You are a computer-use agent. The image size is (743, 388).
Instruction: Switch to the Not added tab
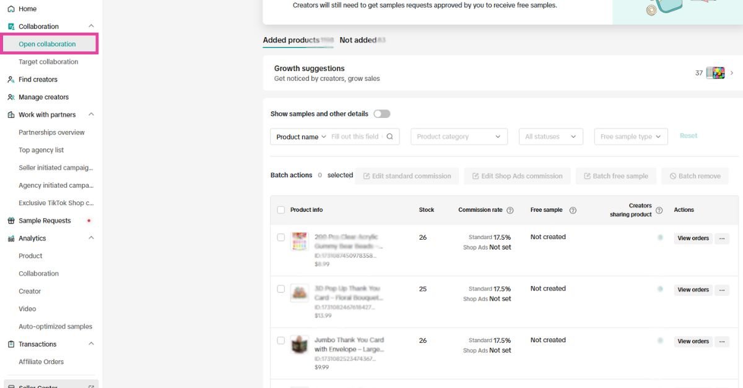tap(362, 40)
